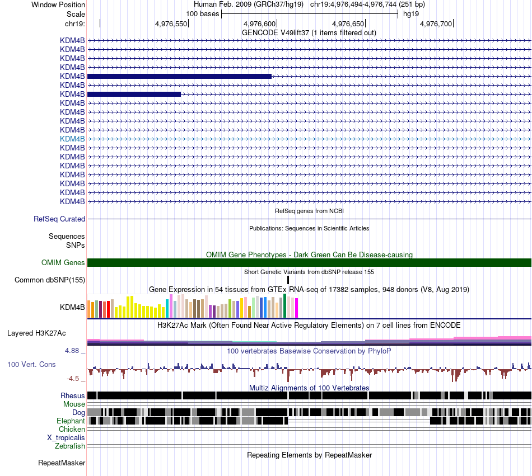Open the OMIM Gene Phenotypes track title
This screenshot has height=476, width=532.
point(309,255)
